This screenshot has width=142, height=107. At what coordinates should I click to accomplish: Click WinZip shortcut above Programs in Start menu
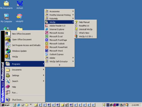(x=25, y=57)
